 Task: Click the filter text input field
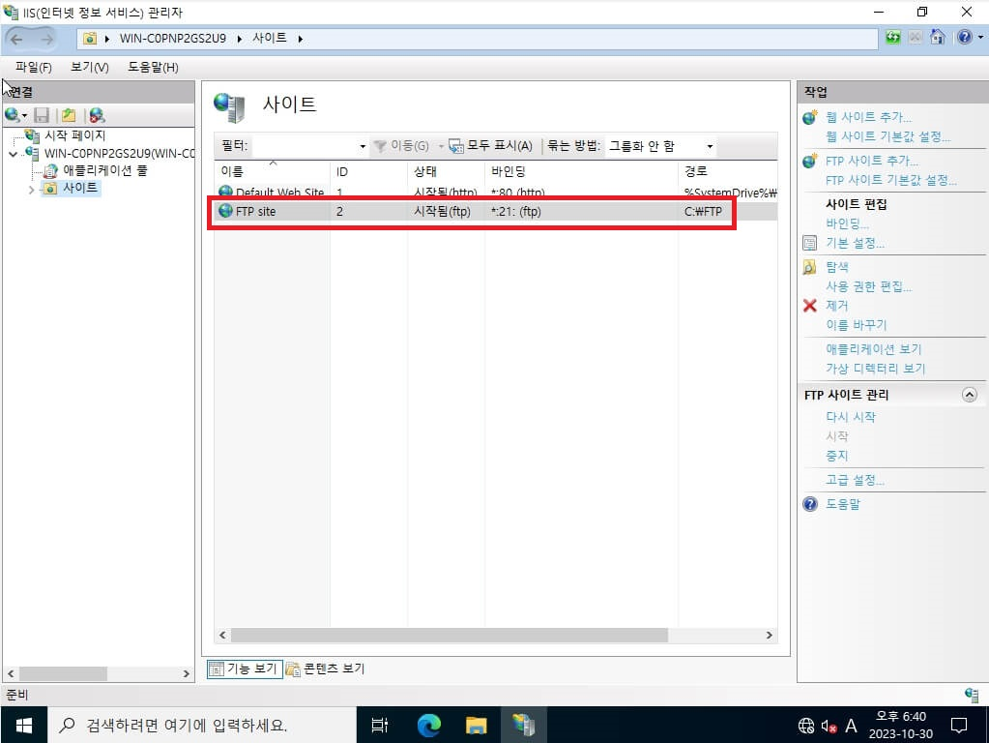(x=305, y=146)
